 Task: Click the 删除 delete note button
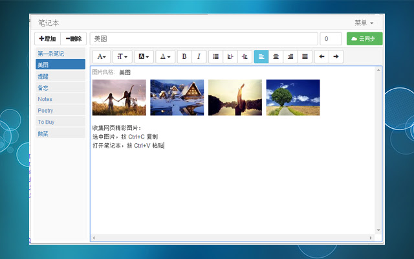73,39
